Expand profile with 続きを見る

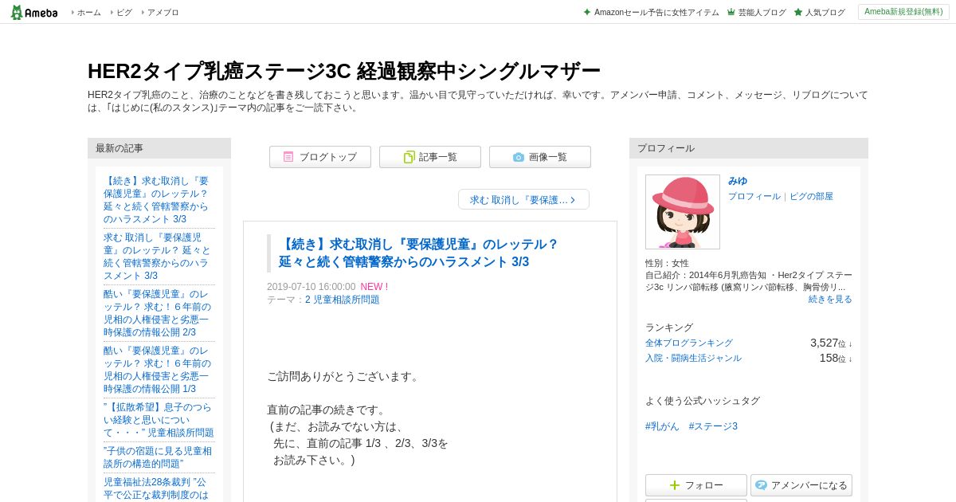830,299
